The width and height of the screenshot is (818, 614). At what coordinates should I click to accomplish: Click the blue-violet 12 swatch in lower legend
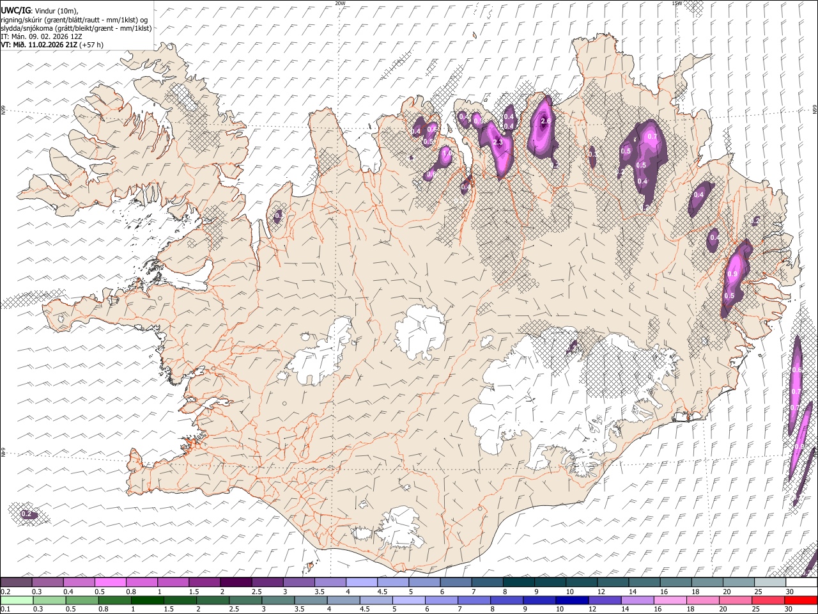[x=605, y=600]
